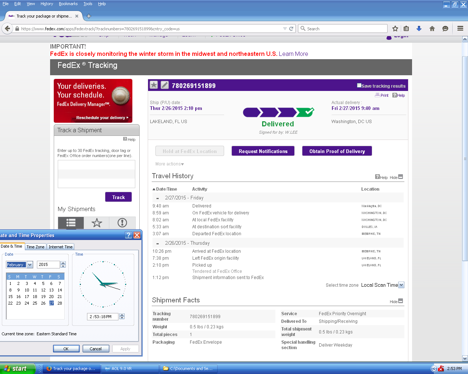The image size is (468, 374).
Task: Open the Learn More storm link
Action: [293, 54]
